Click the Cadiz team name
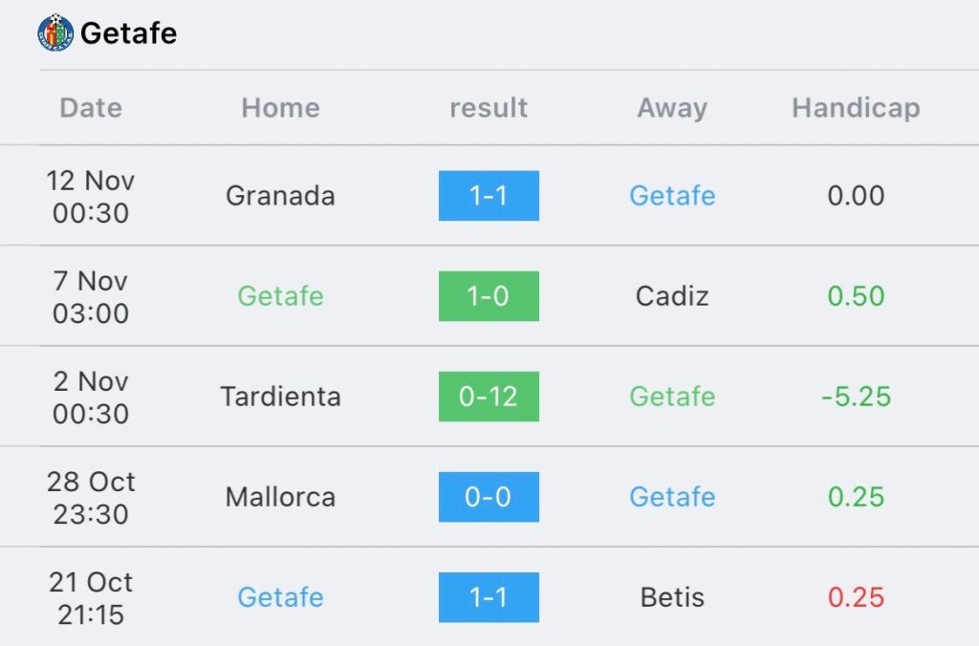This screenshot has width=979, height=646. coord(672,296)
